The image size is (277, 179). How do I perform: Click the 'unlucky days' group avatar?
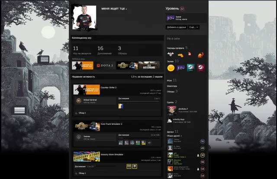pyautogui.click(x=169, y=120)
